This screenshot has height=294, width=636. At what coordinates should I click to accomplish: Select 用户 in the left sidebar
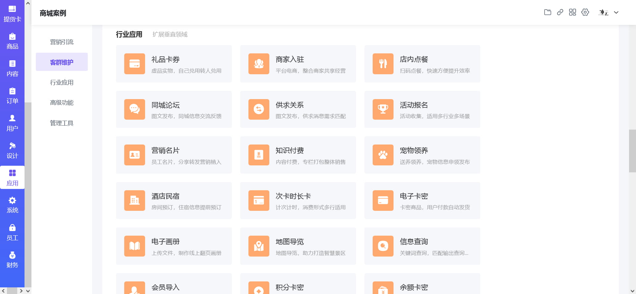[12, 123]
